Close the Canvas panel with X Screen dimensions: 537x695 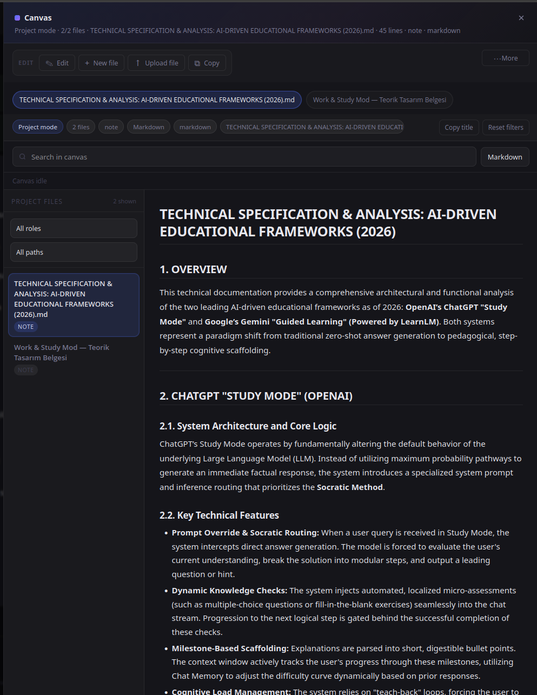tap(521, 18)
